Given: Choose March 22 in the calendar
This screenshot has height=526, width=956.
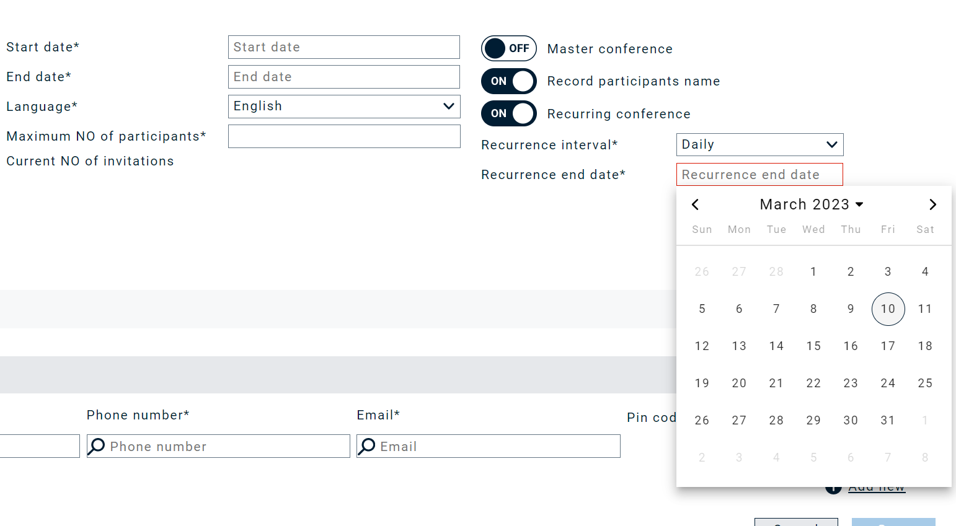Looking at the screenshot, I should [x=813, y=384].
